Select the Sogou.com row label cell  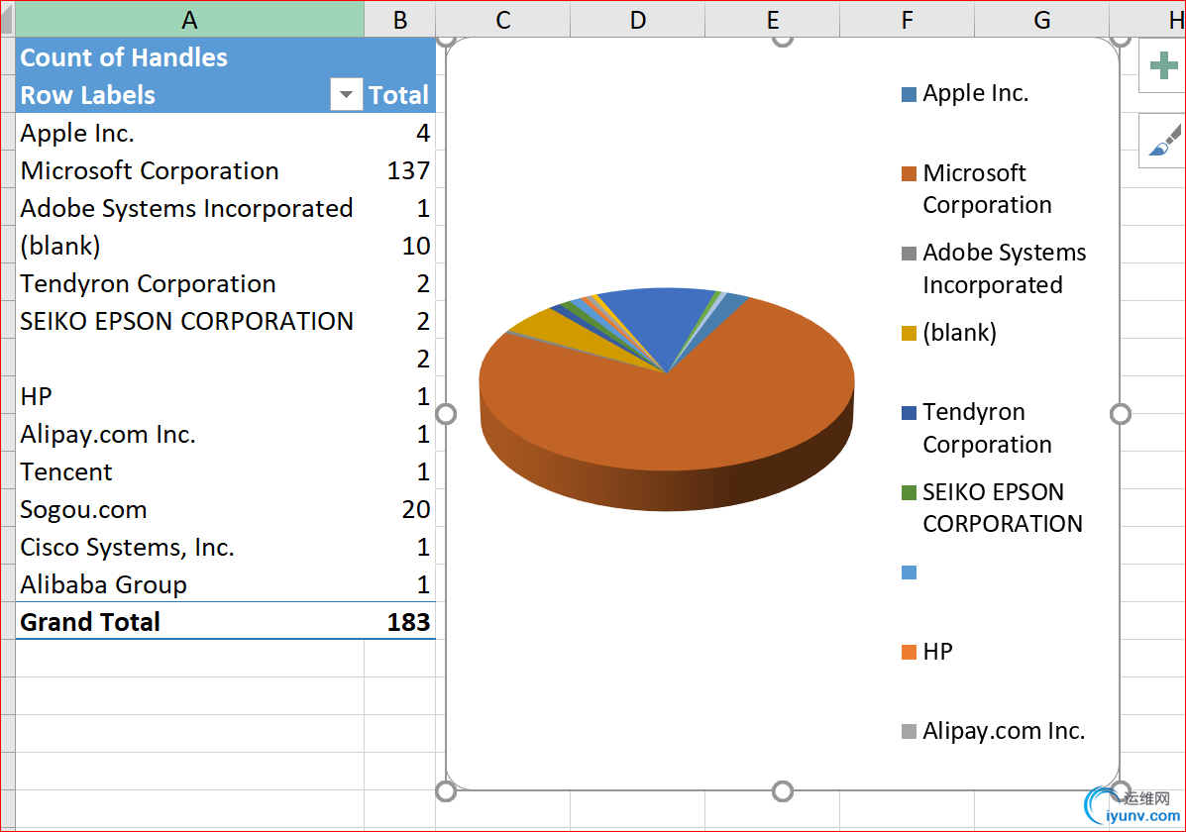pos(189,510)
